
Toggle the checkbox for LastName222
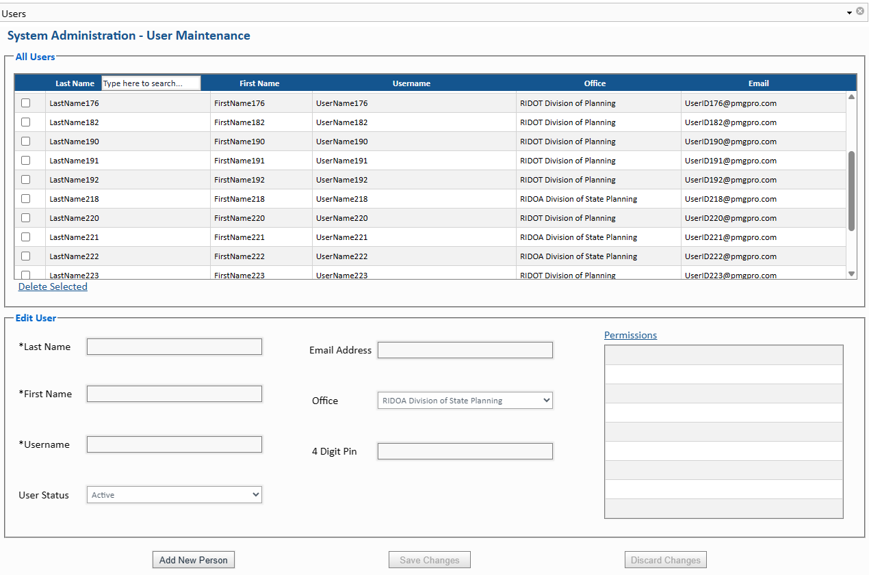[x=26, y=256]
